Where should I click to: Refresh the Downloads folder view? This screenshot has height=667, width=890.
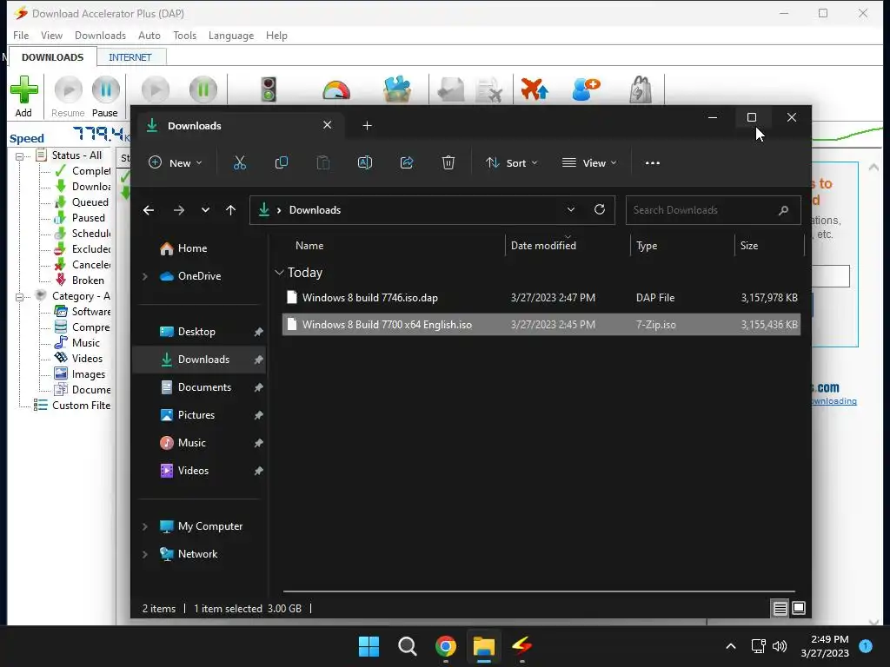600,209
